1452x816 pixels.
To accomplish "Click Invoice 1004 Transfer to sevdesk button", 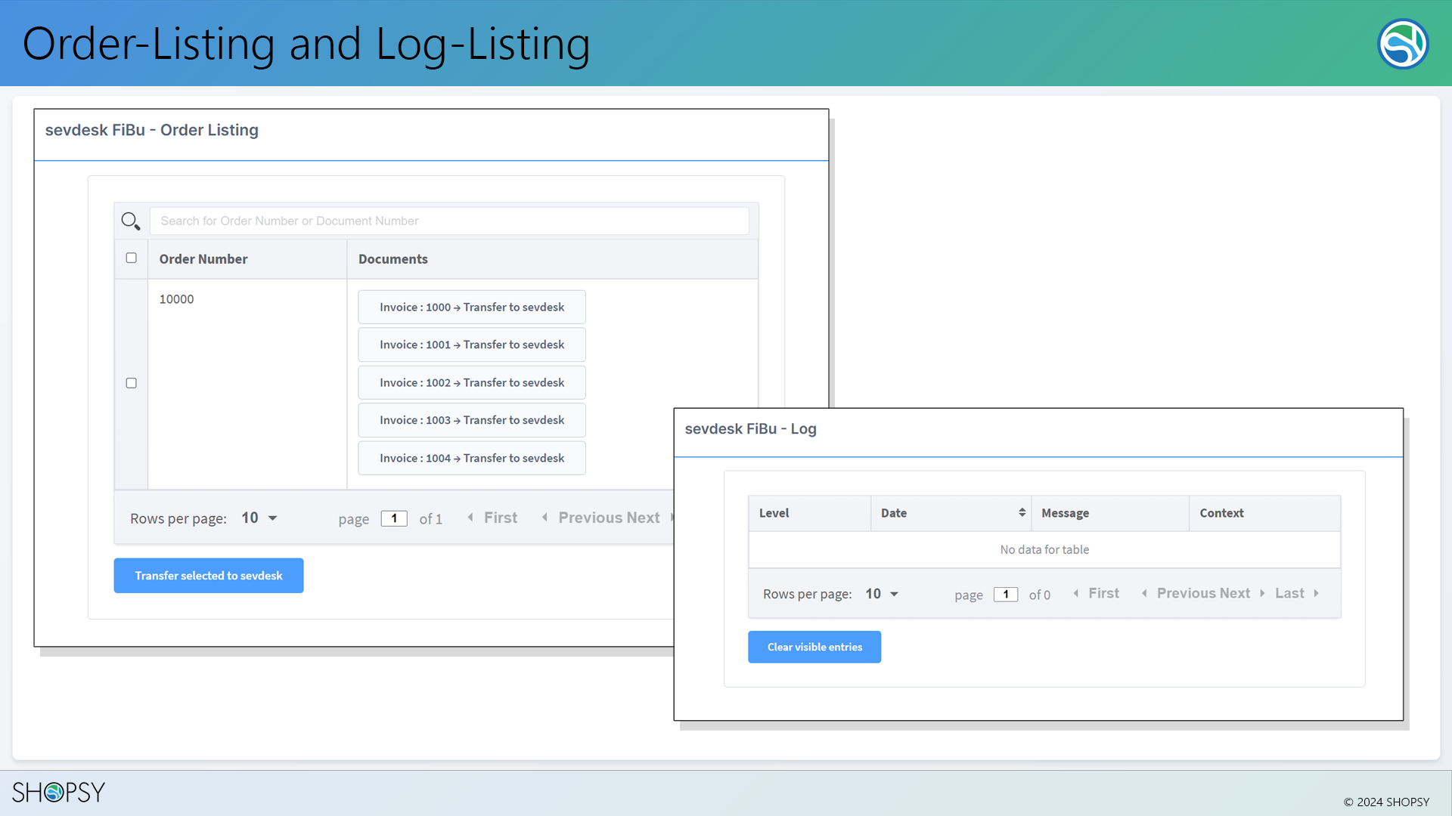I will pos(470,457).
